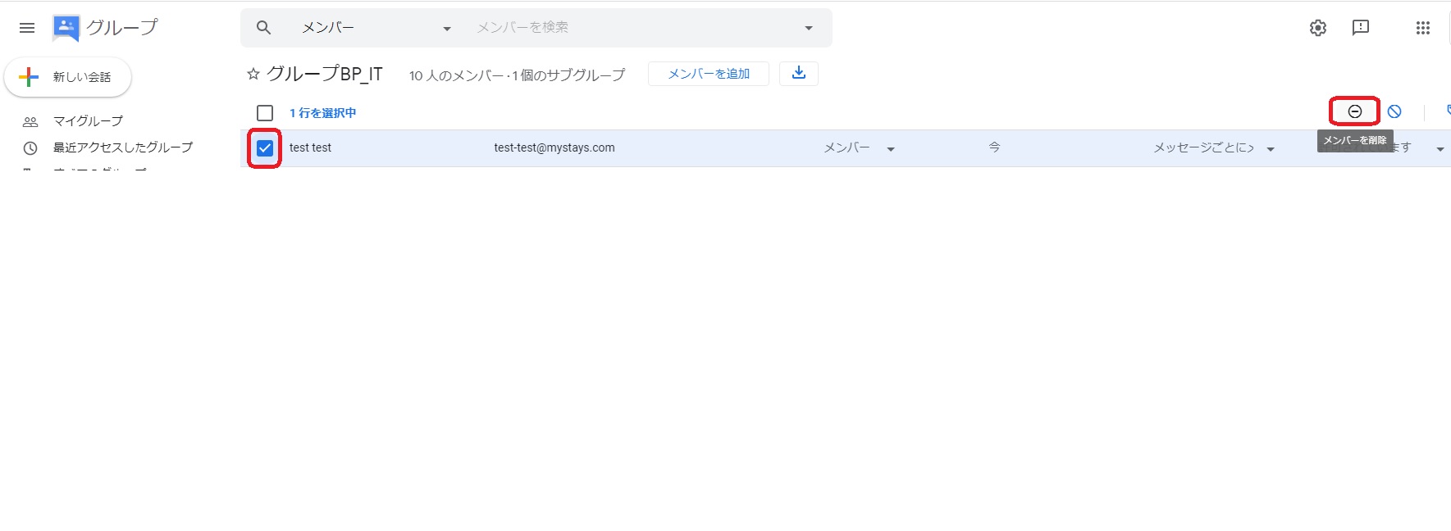1451x531 pixels.
Task: Star the グループBP_IT group
Action: (253, 75)
